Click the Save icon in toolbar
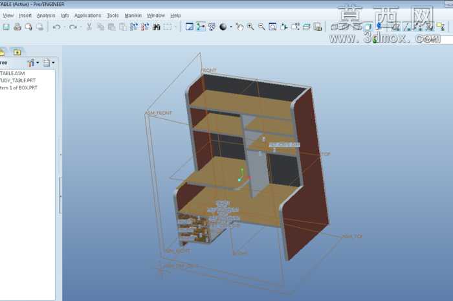This screenshot has height=301, width=453. pyautogui.click(x=6, y=27)
